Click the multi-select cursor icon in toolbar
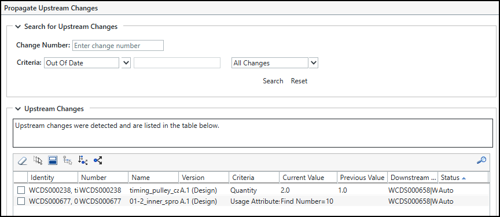Viewport: 500px width, 217px height. [38, 161]
